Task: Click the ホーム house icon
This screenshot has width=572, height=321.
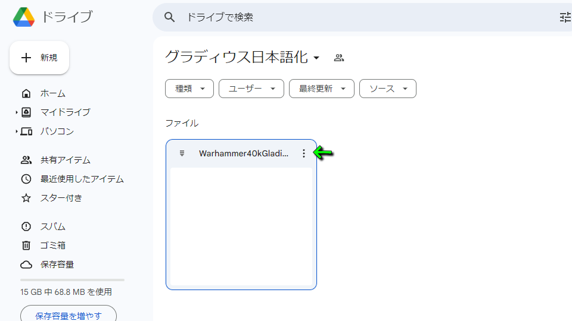Action: tap(26, 93)
